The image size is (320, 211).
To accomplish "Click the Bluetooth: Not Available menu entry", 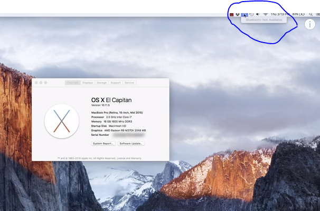I will [264, 20].
